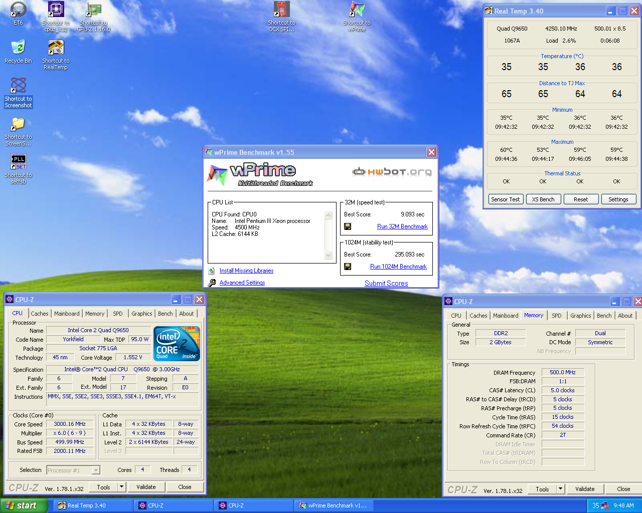Open the cpuz_x32 shortcut icon
The height and width of the screenshot is (513, 642).
(56, 10)
